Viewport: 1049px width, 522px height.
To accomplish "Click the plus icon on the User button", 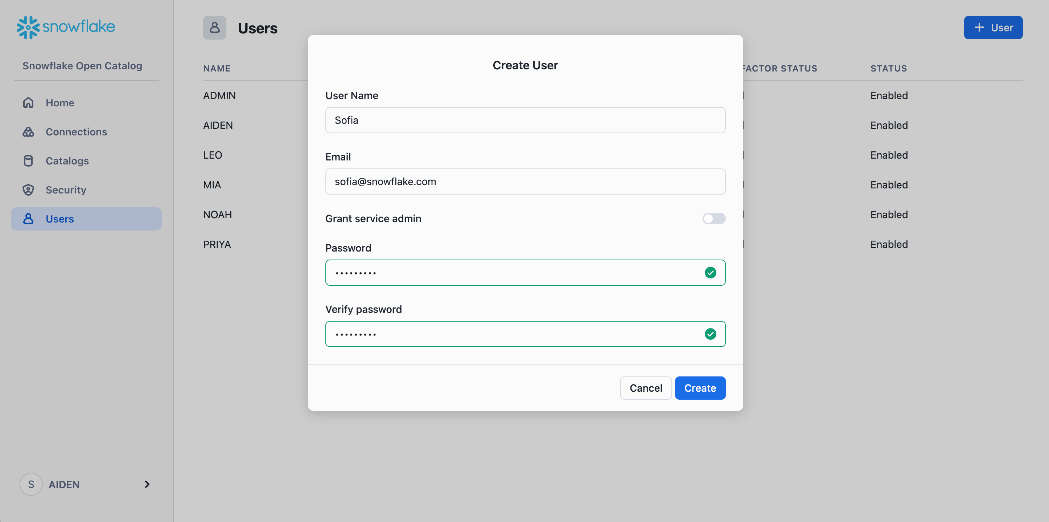I will 979,27.
